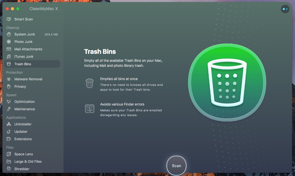Click the Trash Bins sidebar bin icon
295x176 pixels.
(9, 64)
